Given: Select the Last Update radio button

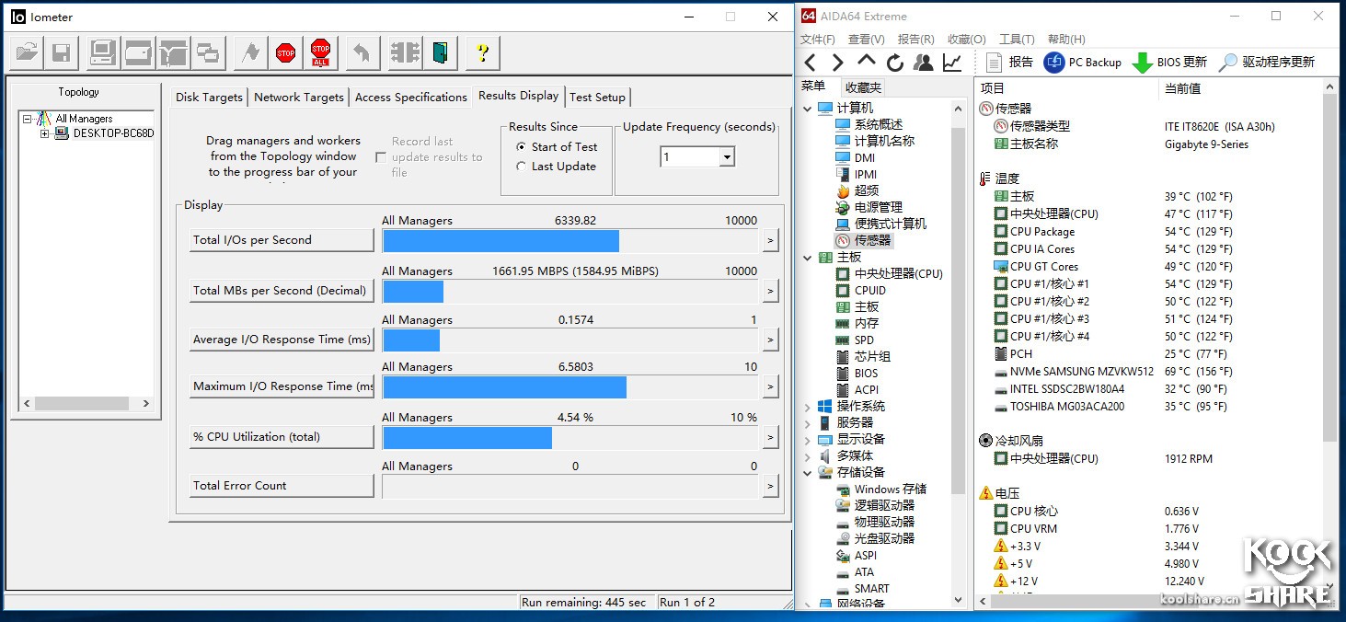Looking at the screenshot, I should [522, 167].
